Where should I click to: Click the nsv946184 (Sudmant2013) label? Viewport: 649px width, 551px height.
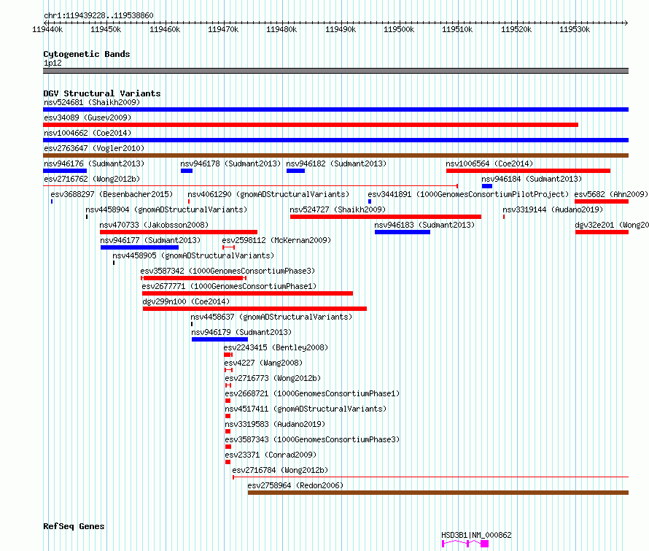[532, 179]
